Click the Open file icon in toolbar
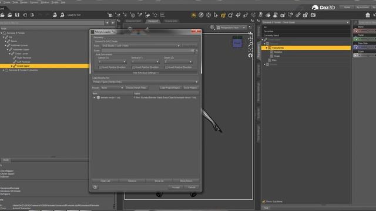The height and width of the screenshot is (211, 376). click(x=9, y=15)
